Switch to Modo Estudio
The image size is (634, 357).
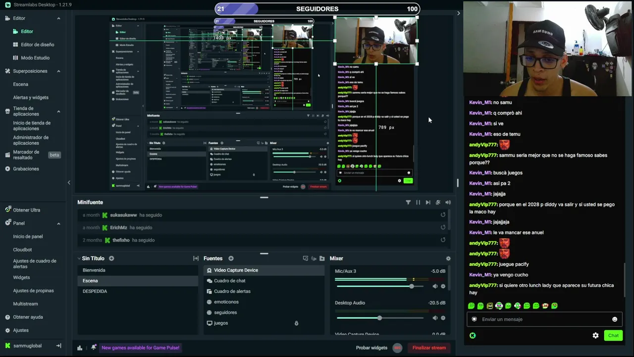35,58
